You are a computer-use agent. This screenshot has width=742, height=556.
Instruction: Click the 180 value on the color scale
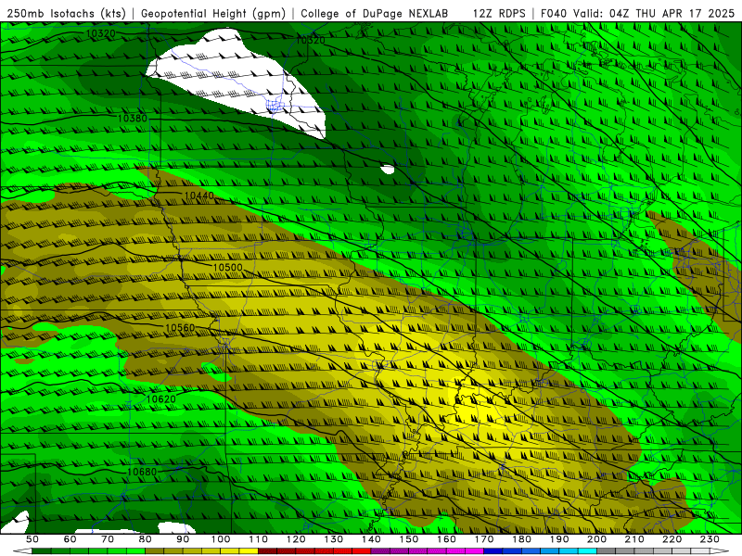(521, 539)
